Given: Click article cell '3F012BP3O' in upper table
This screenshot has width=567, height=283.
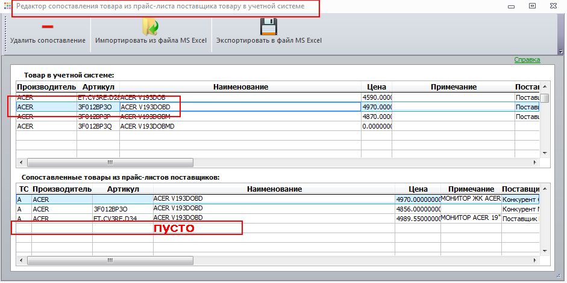Looking at the screenshot, I should [98, 107].
